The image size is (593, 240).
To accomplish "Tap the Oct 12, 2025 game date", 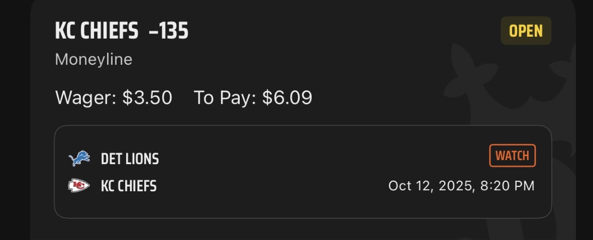I will pyautogui.click(x=431, y=186).
